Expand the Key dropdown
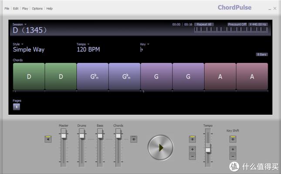Screen dimensions: 281x174 (x=145, y=44)
